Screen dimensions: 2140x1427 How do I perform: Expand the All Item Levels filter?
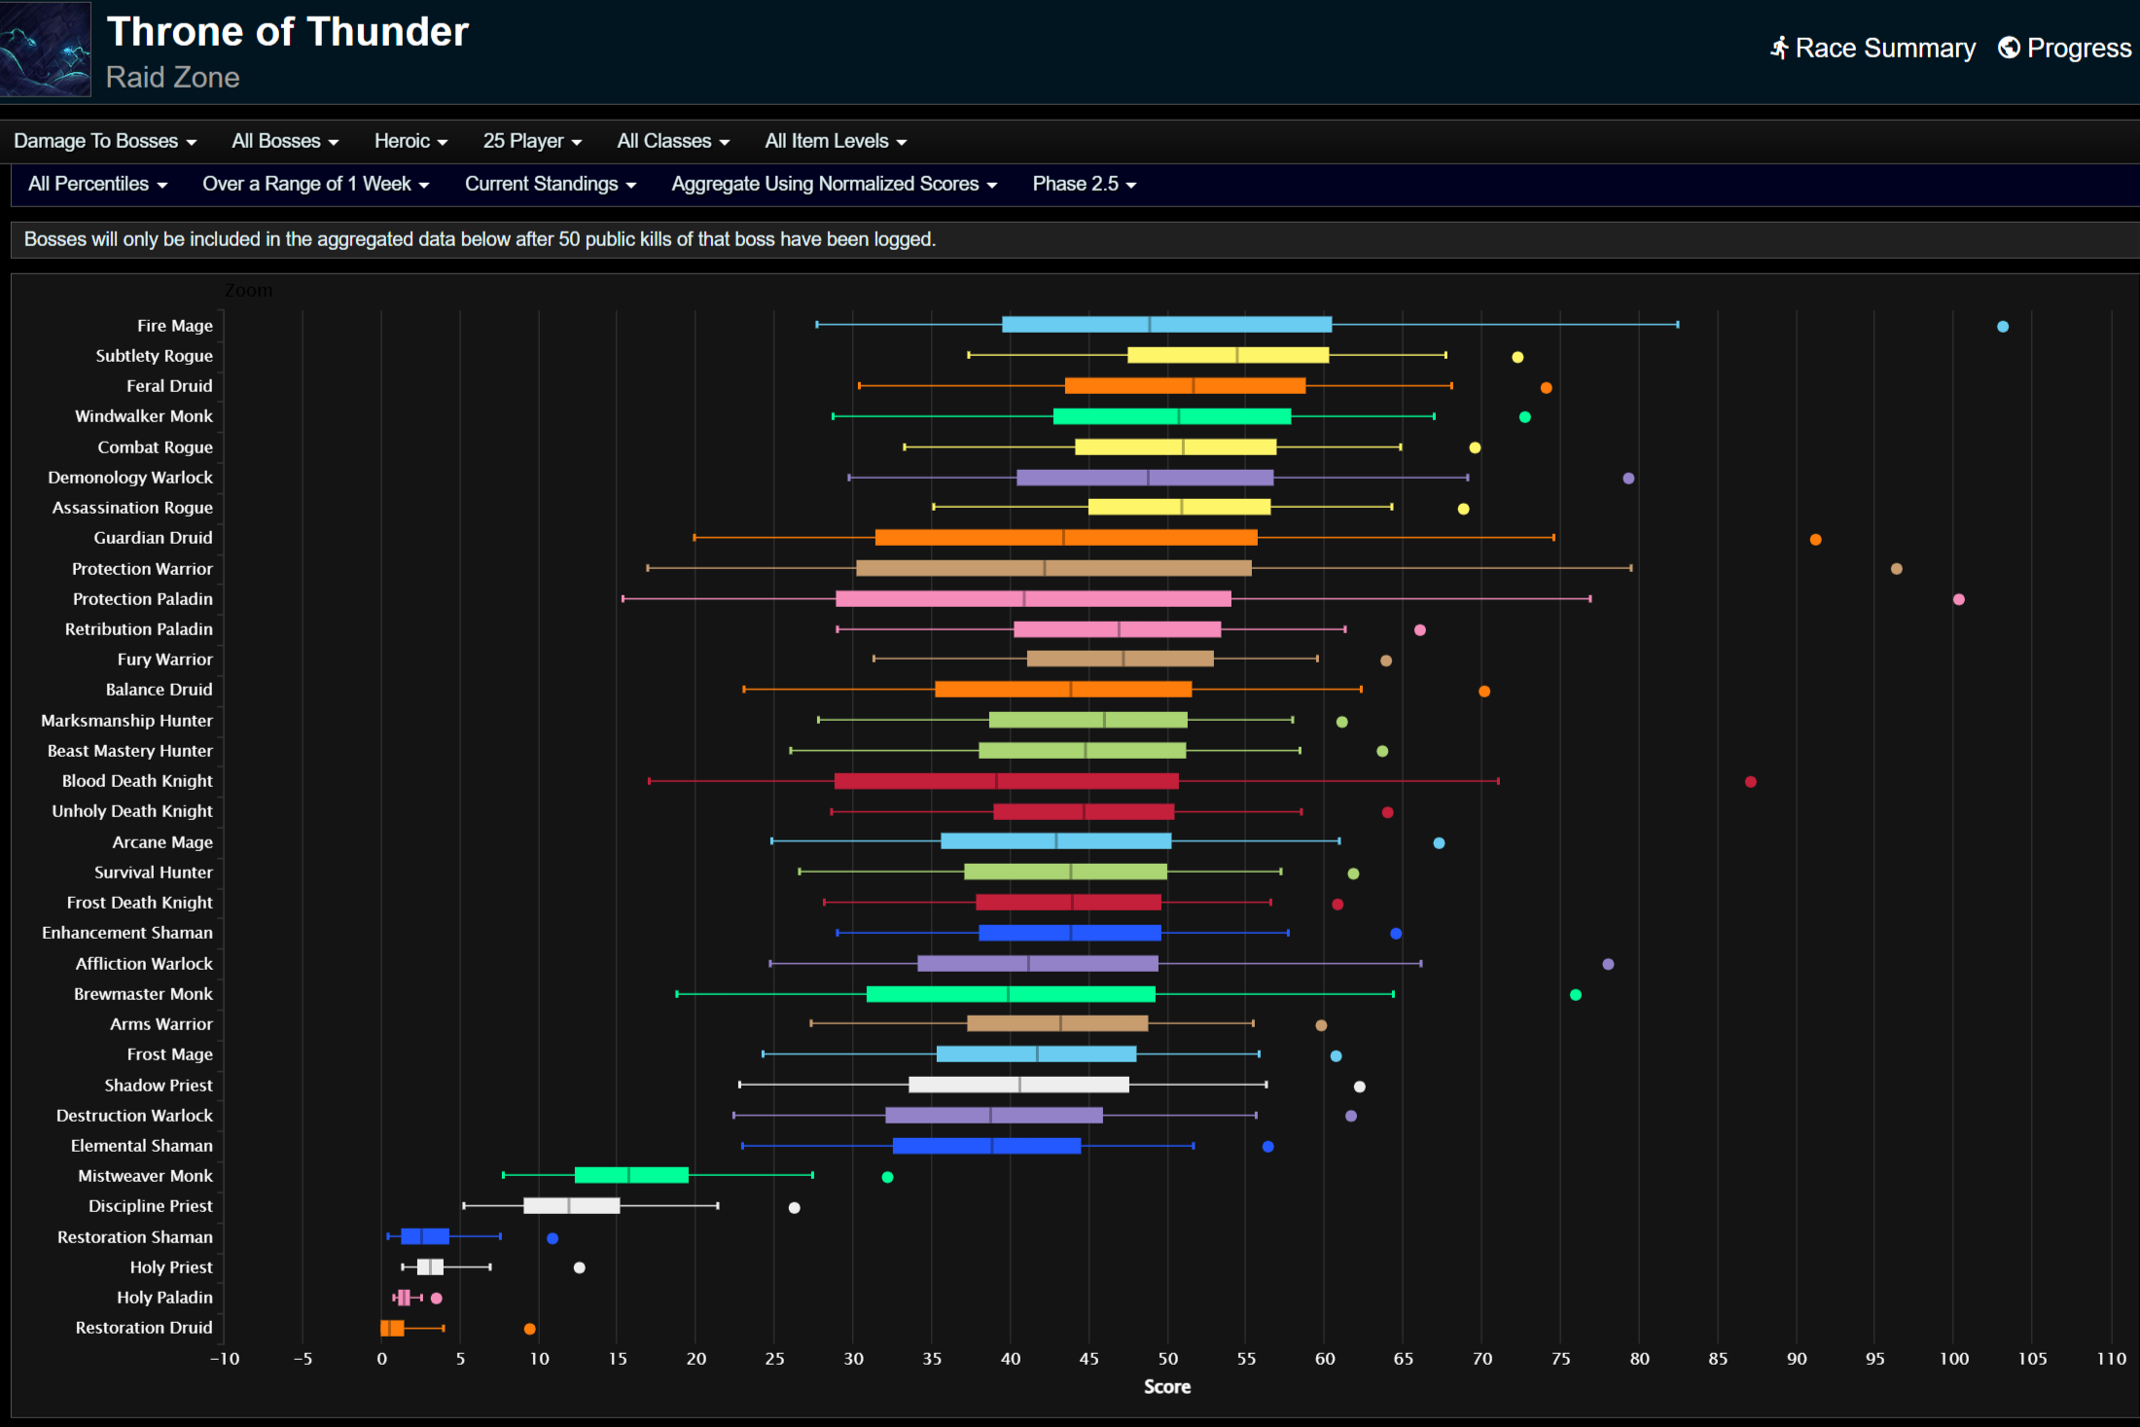(x=836, y=141)
